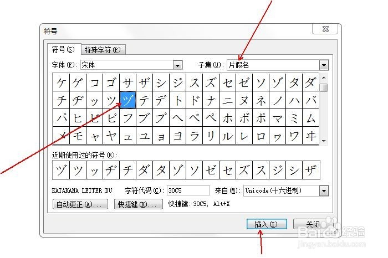Image resolution: width=388 pixels, height=258 pixels.
Task: Click the 插入(I) insert button
Action: (267, 224)
